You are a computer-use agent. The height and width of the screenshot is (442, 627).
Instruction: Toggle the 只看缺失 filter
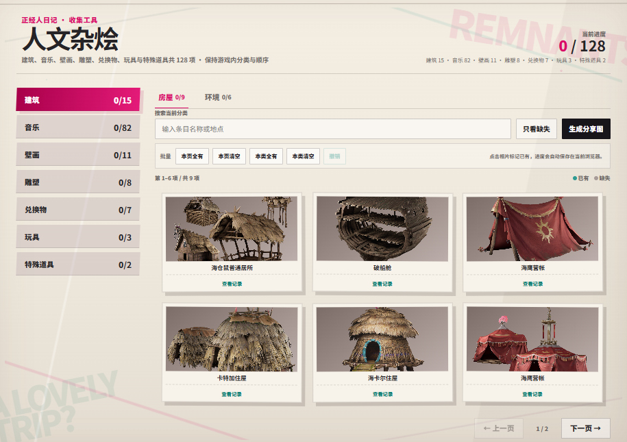click(537, 129)
